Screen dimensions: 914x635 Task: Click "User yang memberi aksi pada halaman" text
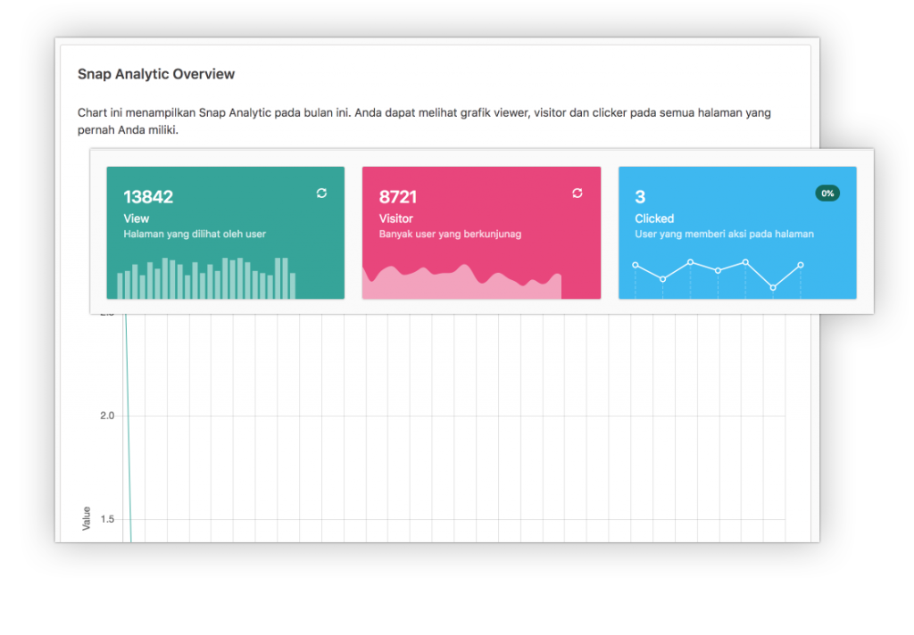click(724, 235)
